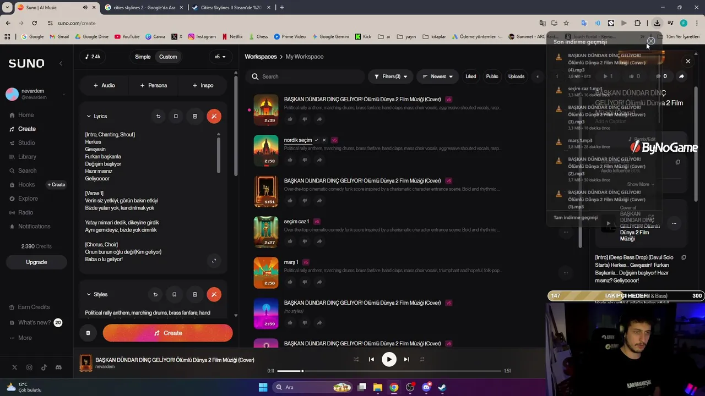Toggle repeat in the player bar
Viewport: 705px width, 396px height.
pos(422,359)
